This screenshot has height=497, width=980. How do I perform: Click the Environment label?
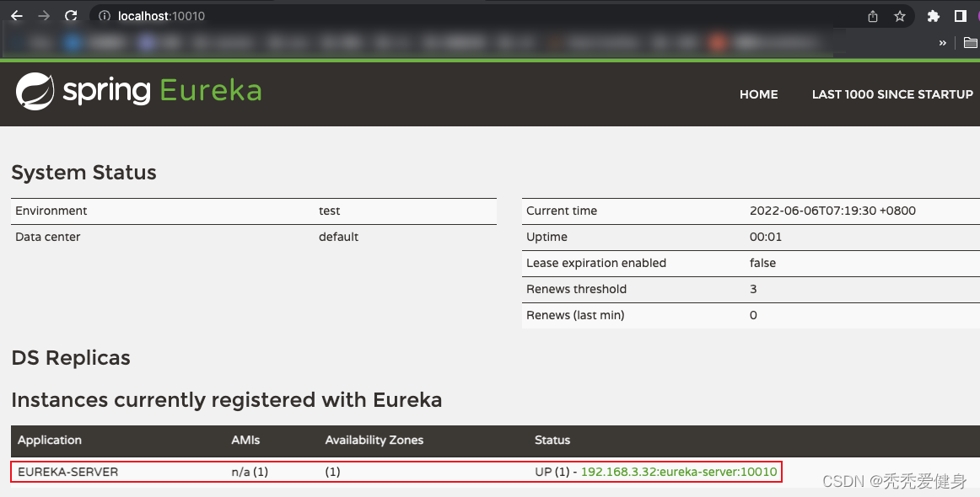click(x=51, y=211)
